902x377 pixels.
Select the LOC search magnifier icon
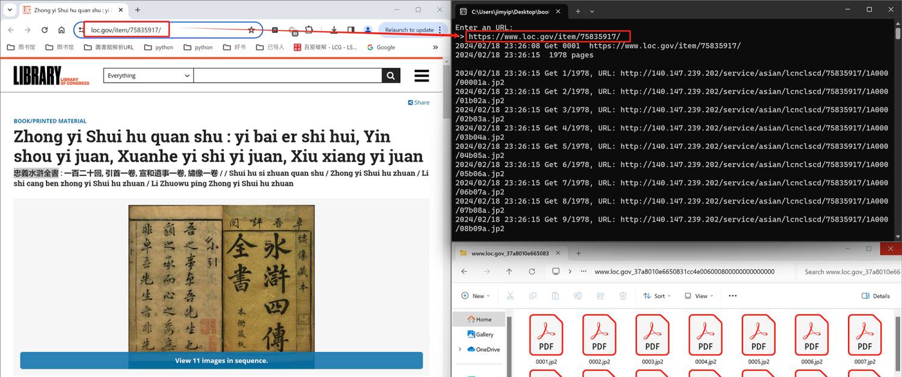tap(390, 75)
